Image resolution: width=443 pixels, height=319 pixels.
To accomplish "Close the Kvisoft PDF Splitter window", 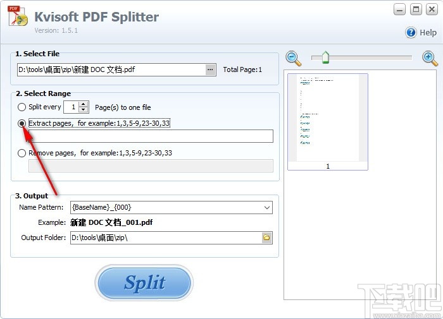I will (x=432, y=10).
